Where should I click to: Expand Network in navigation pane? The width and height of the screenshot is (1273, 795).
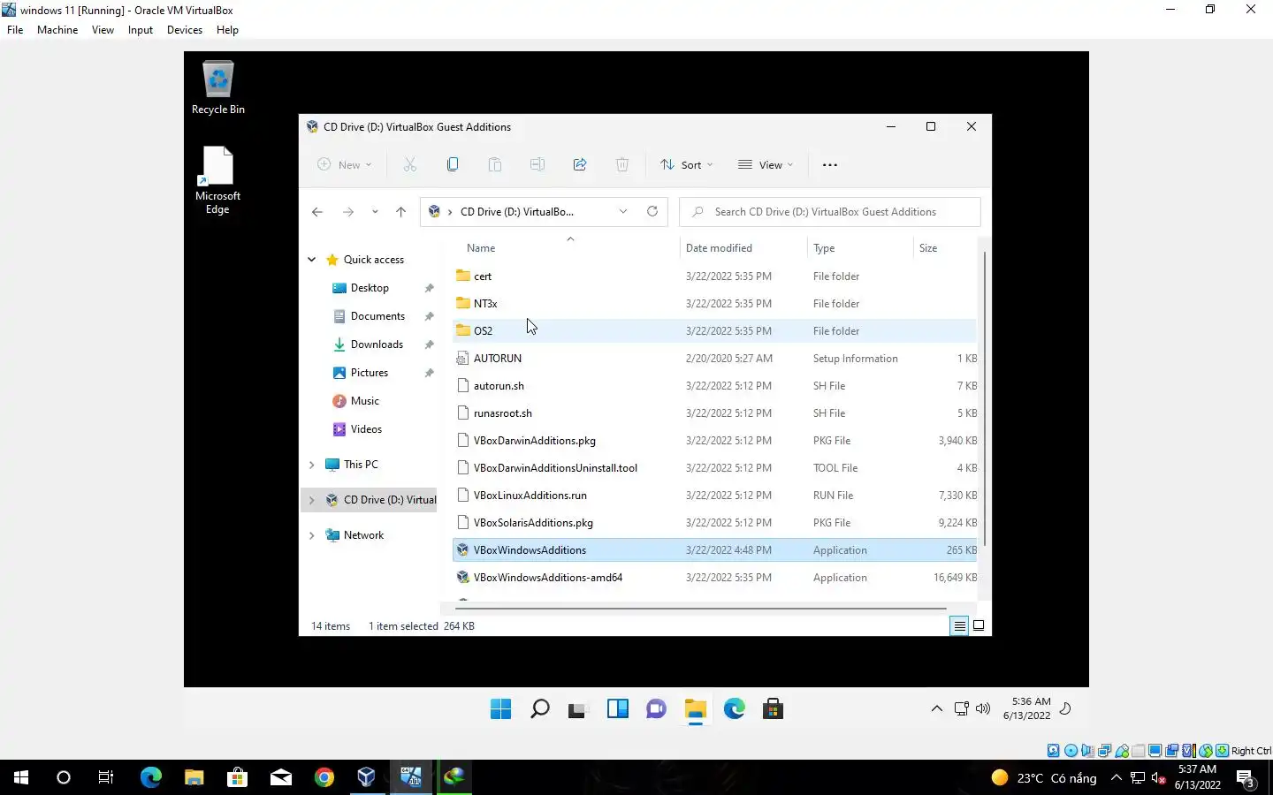311,535
